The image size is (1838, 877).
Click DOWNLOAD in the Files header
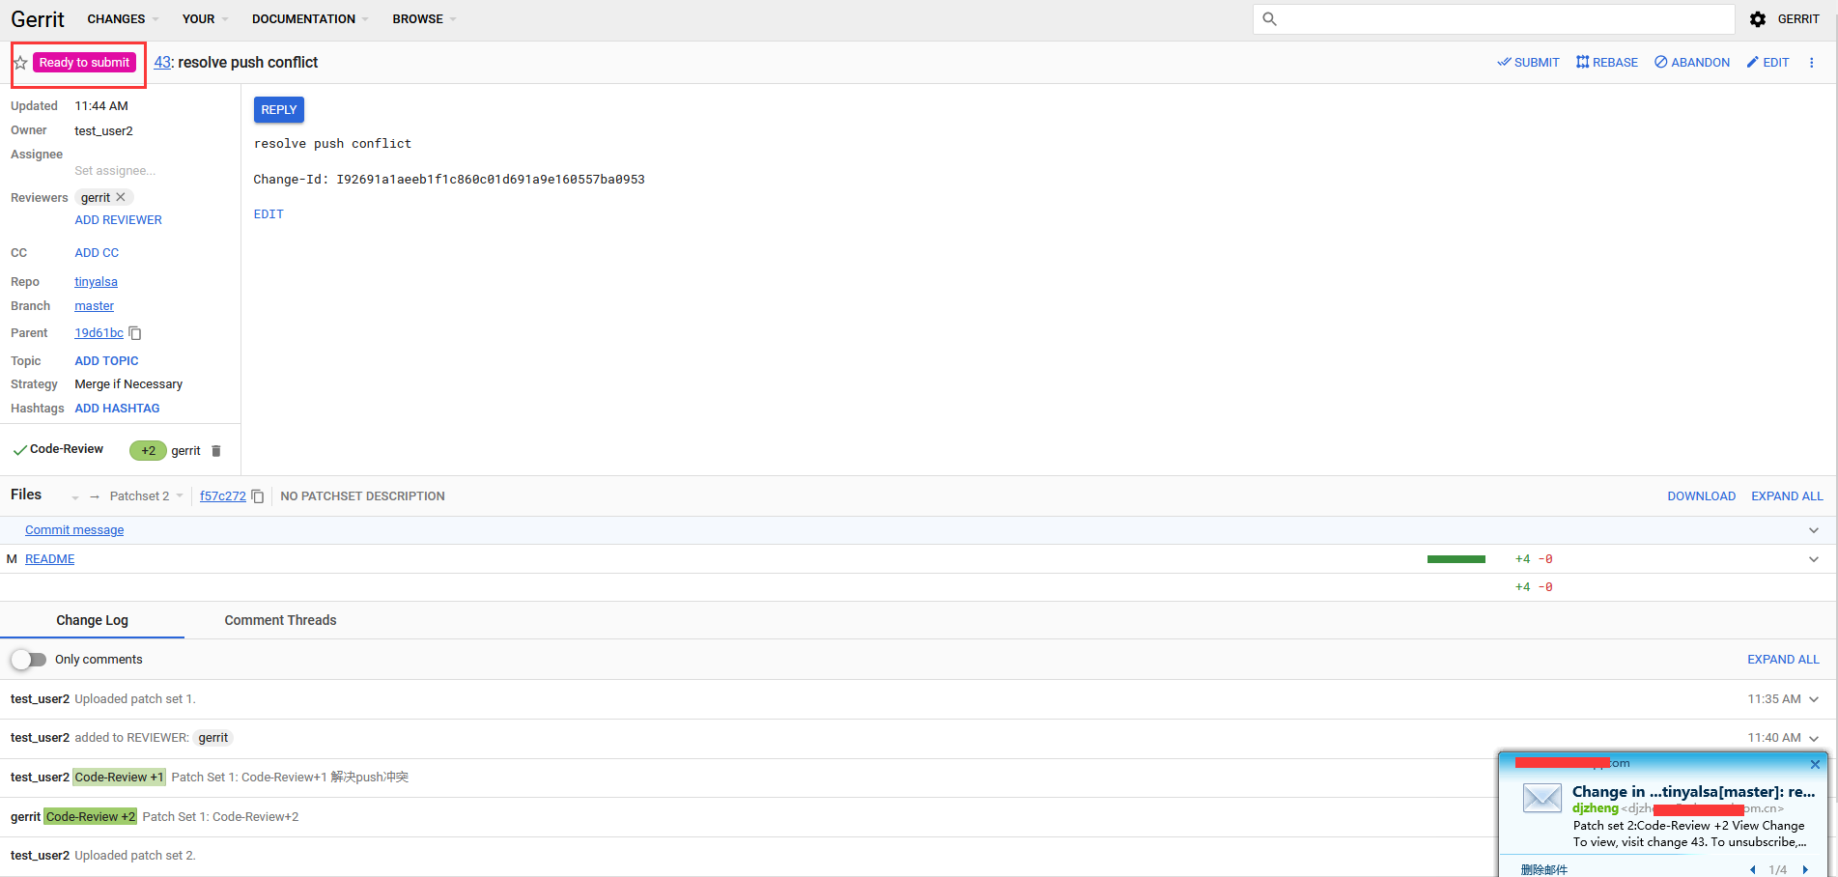[x=1701, y=496]
